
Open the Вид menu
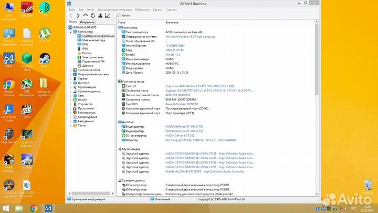click(x=81, y=9)
